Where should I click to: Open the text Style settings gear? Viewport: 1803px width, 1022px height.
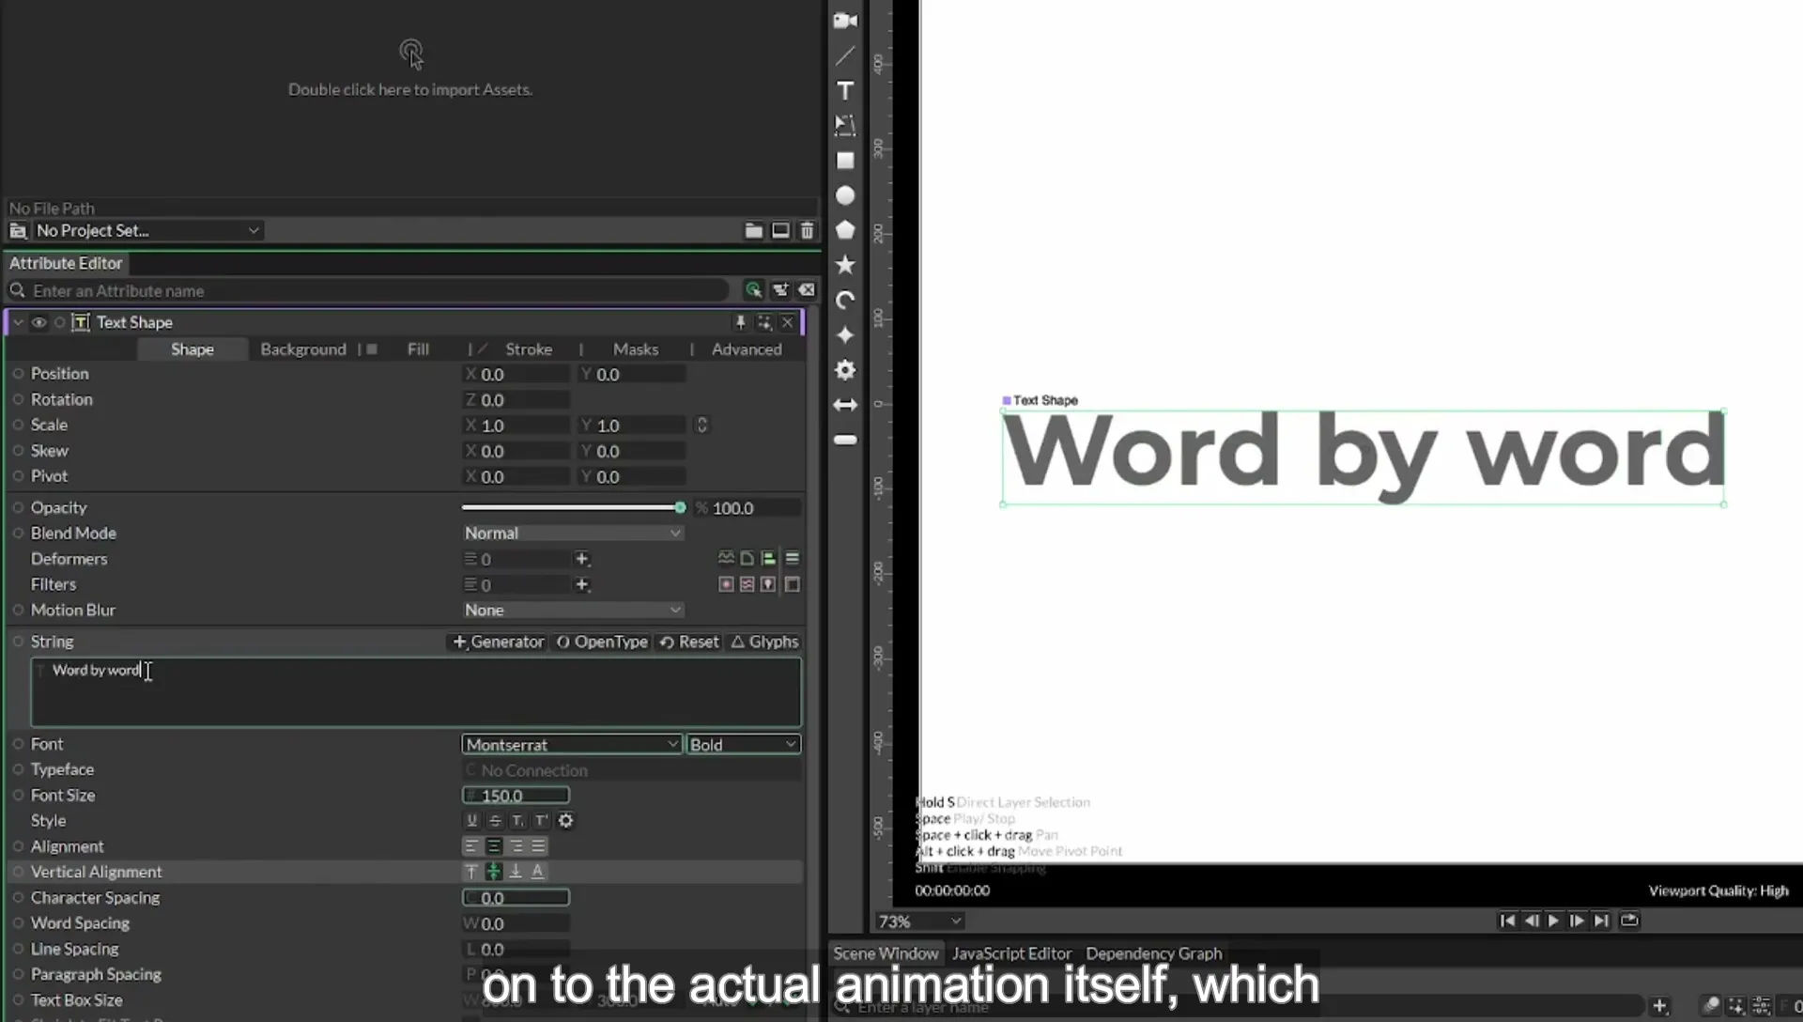coord(565,821)
